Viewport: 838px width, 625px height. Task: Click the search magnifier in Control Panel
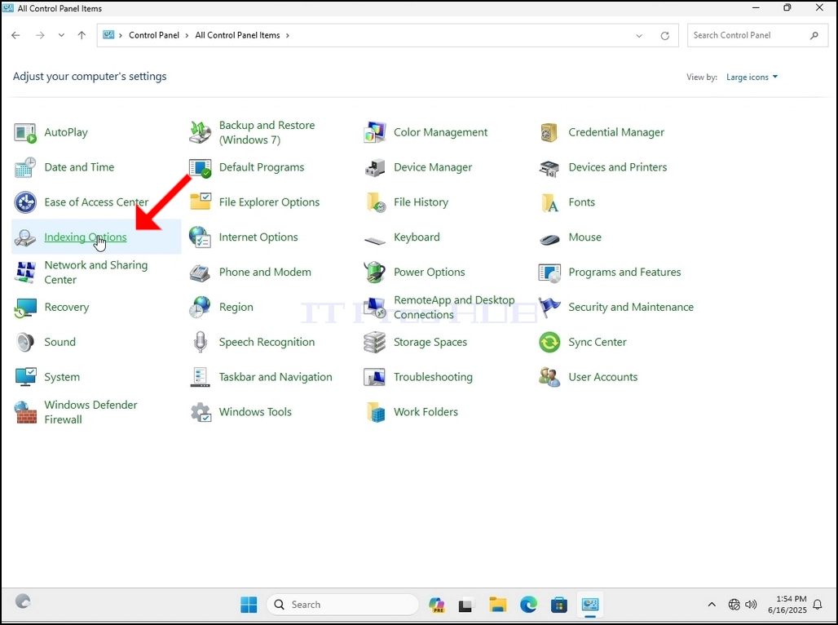[x=814, y=35]
